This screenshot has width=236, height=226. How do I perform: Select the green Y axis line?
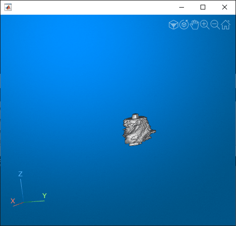tap(34, 201)
